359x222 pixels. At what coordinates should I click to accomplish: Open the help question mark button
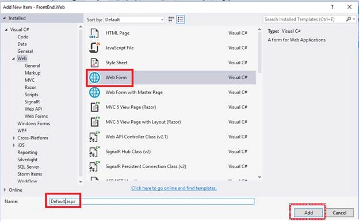click(332, 7)
